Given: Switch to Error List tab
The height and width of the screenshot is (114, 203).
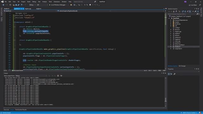Looking at the screenshot, I should (6, 110).
